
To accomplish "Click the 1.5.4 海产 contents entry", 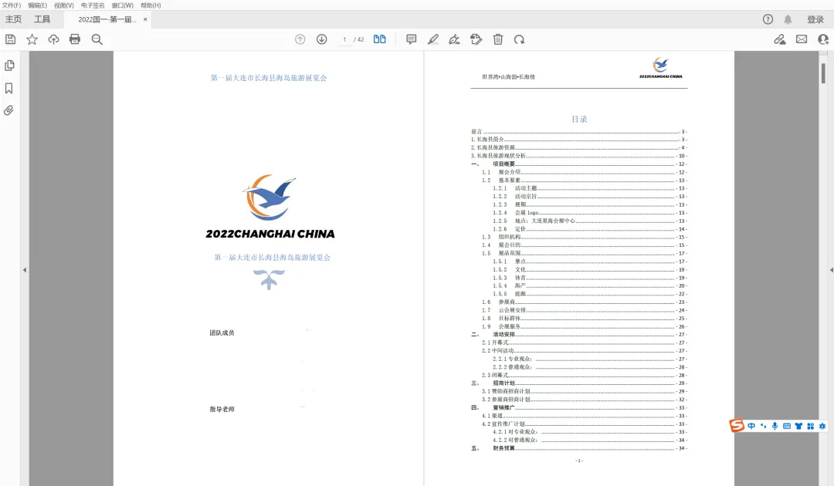I will (589, 285).
